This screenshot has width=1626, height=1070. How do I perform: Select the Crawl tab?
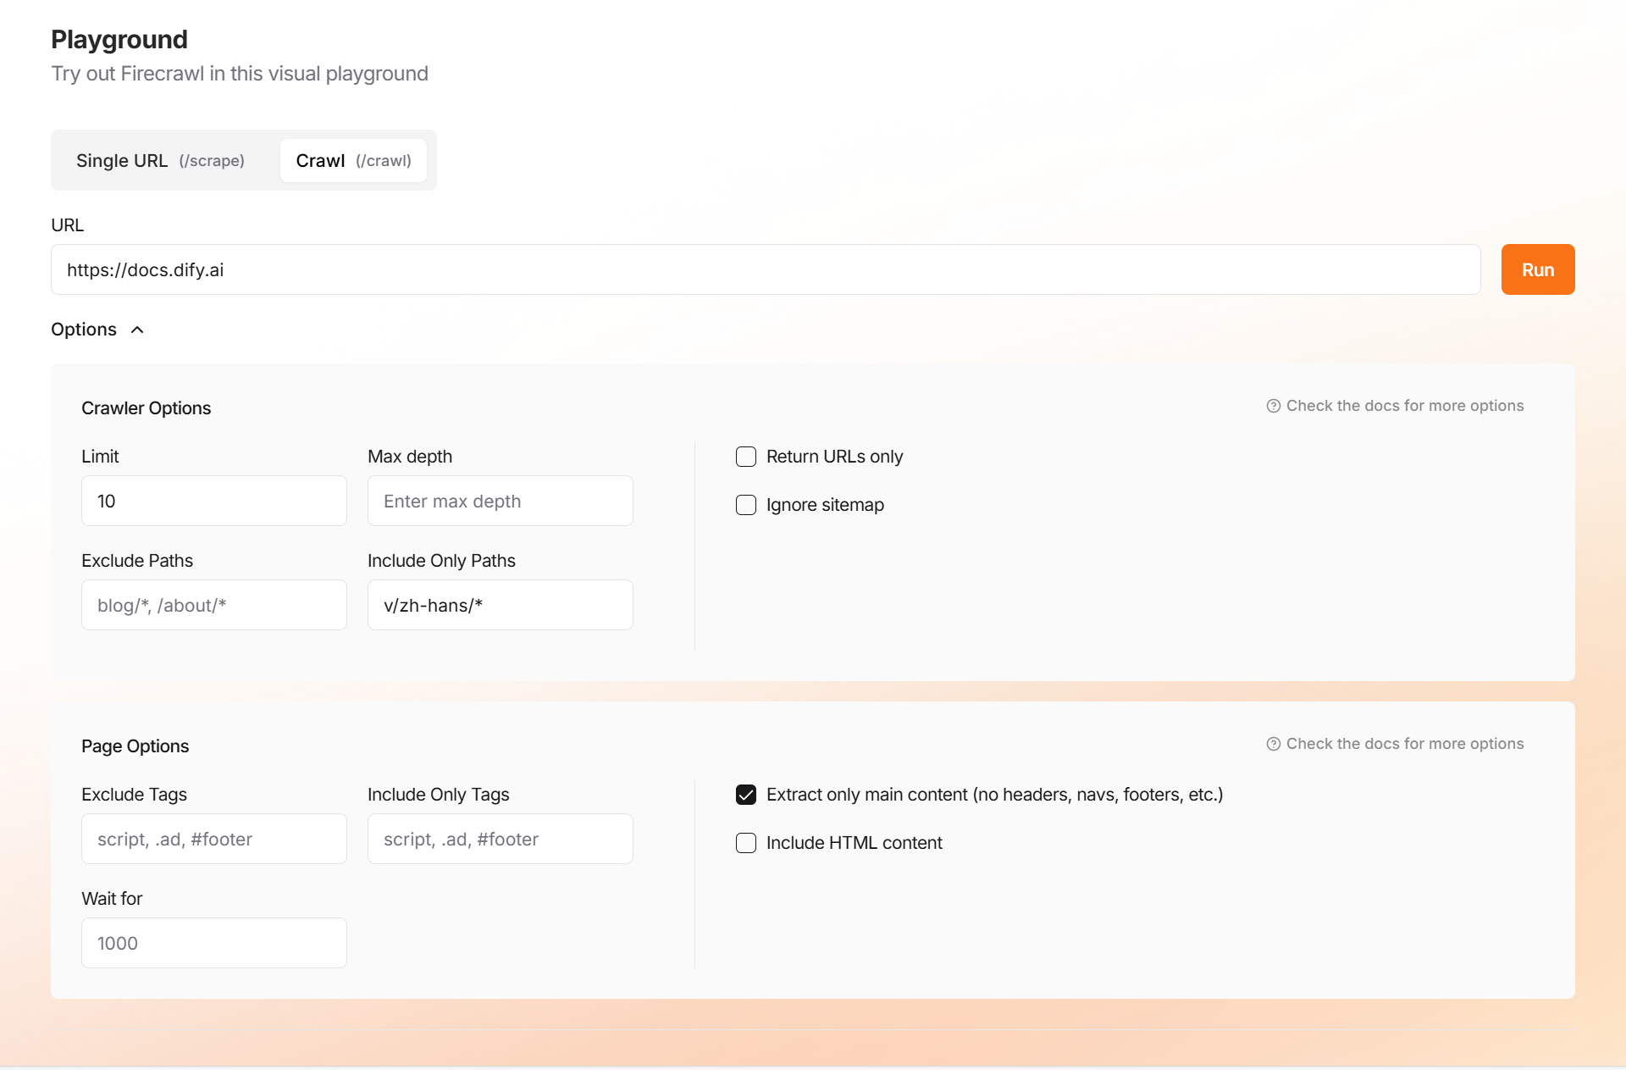click(x=353, y=160)
